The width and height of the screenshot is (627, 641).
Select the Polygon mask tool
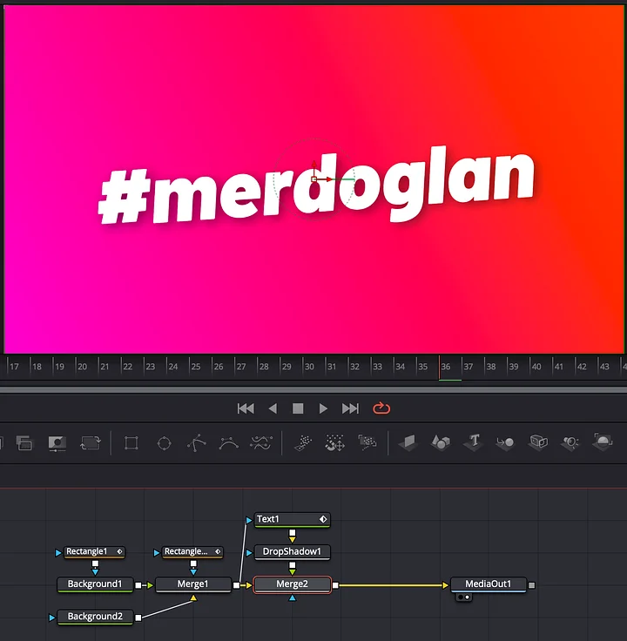pyautogui.click(x=196, y=442)
